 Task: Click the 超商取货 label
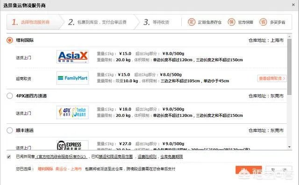pyautogui.click(x=23, y=78)
